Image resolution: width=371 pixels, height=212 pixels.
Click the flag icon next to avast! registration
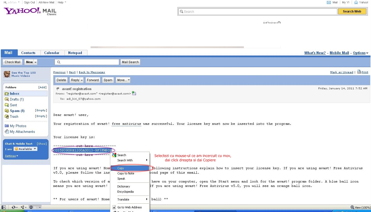coord(58,89)
